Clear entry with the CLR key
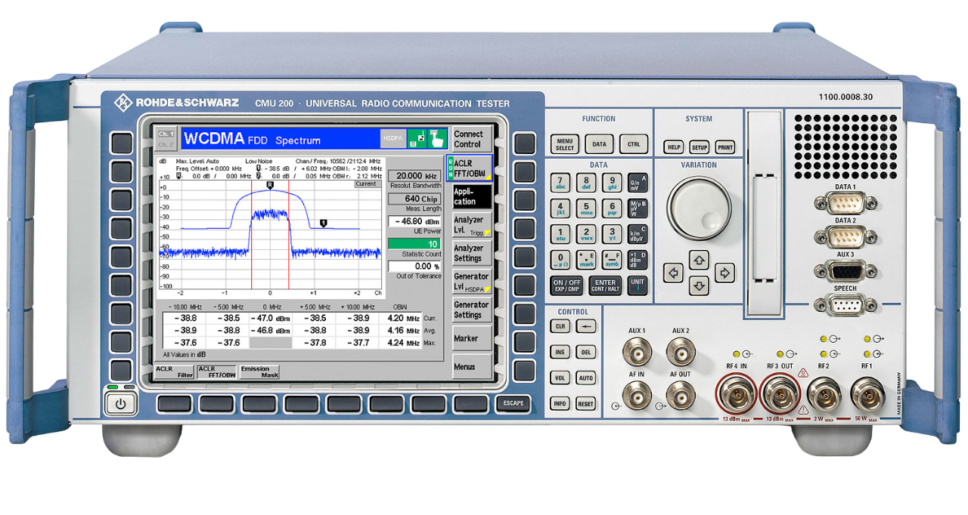968x515 pixels. click(560, 326)
